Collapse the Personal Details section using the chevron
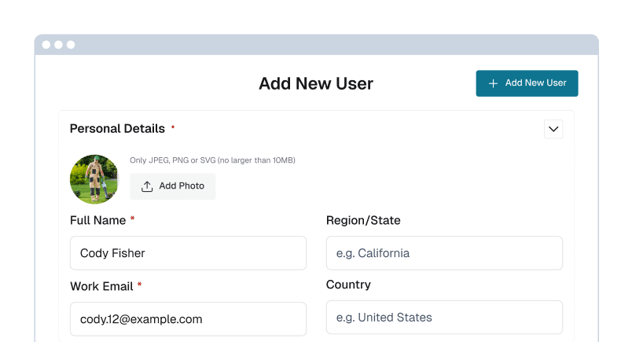The width and height of the screenshot is (632, 342). tap(553, 129)
